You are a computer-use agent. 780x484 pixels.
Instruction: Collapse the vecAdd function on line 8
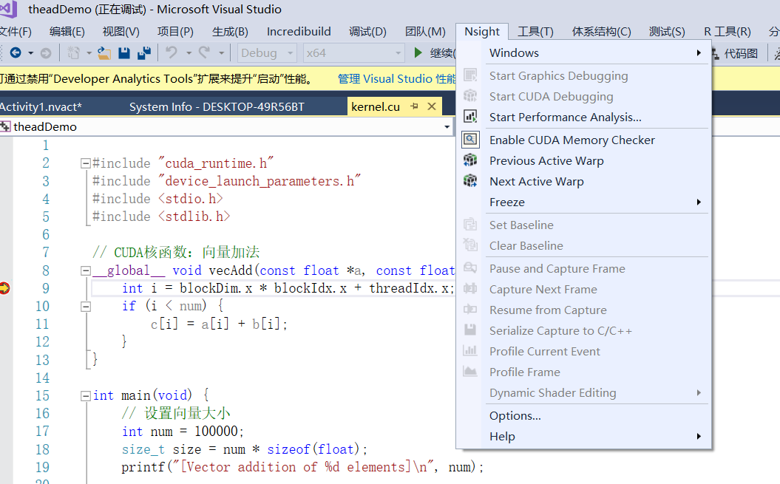click(x=86, y=270)
